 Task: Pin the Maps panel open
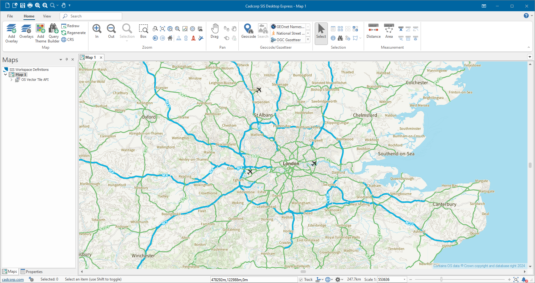[67, 59]
